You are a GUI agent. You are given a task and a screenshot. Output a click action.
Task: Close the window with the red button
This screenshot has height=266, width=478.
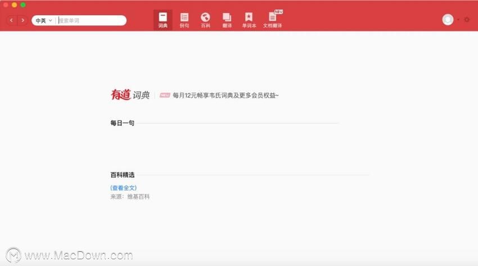click(x=6, y=5)
